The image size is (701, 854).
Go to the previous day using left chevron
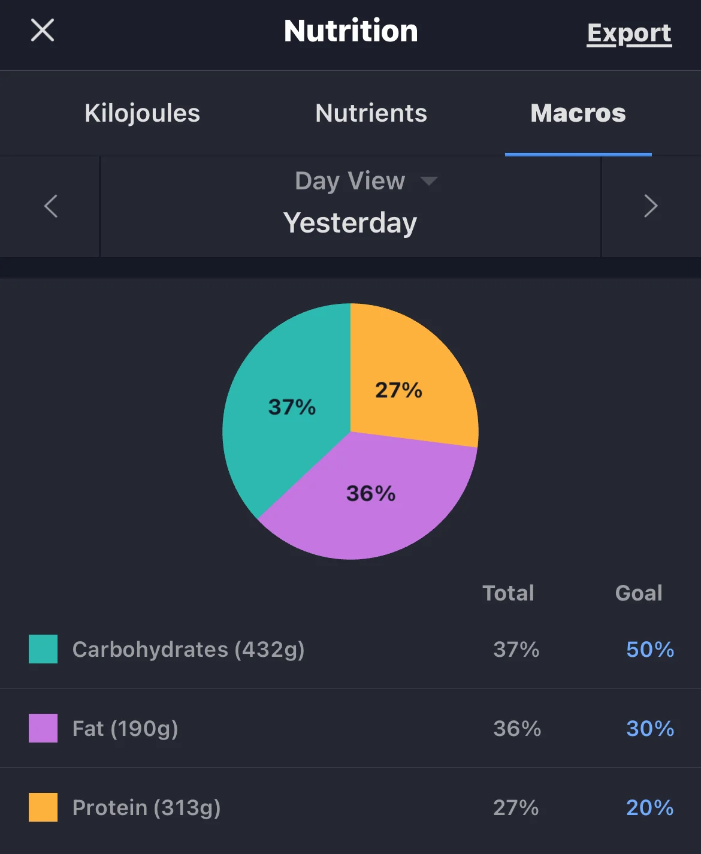(x=51, y=206)
